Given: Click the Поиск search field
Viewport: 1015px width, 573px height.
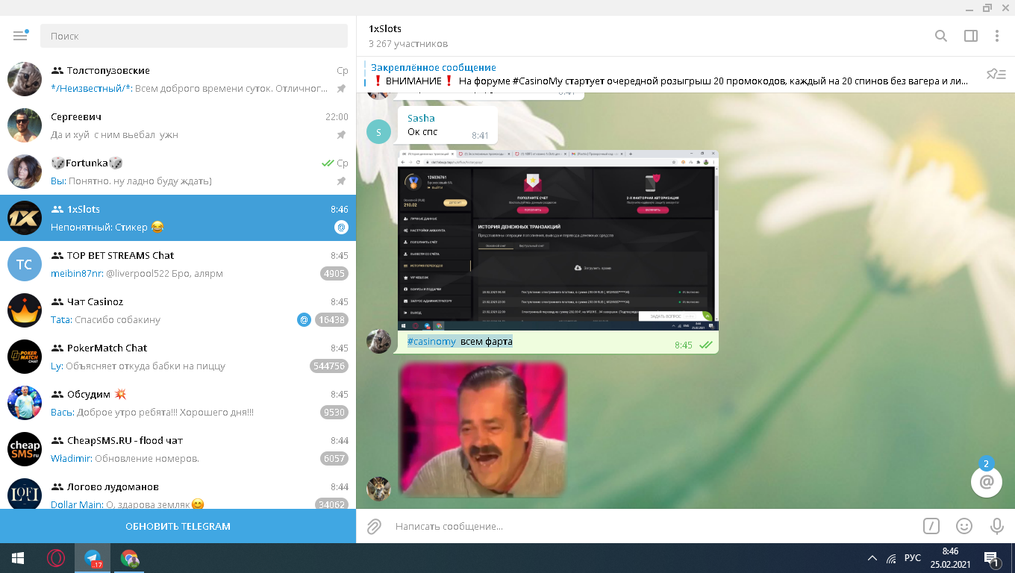Looking at the screenshot, I should click(194, 36).
